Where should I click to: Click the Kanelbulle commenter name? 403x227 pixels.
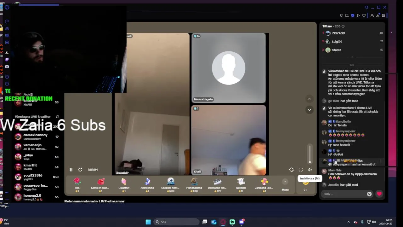coord(343,121)
